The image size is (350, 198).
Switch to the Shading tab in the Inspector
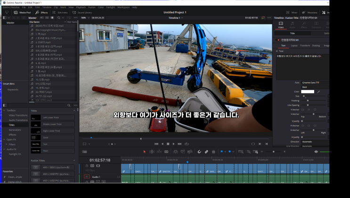pyautogui.click(x=316, y=46)
